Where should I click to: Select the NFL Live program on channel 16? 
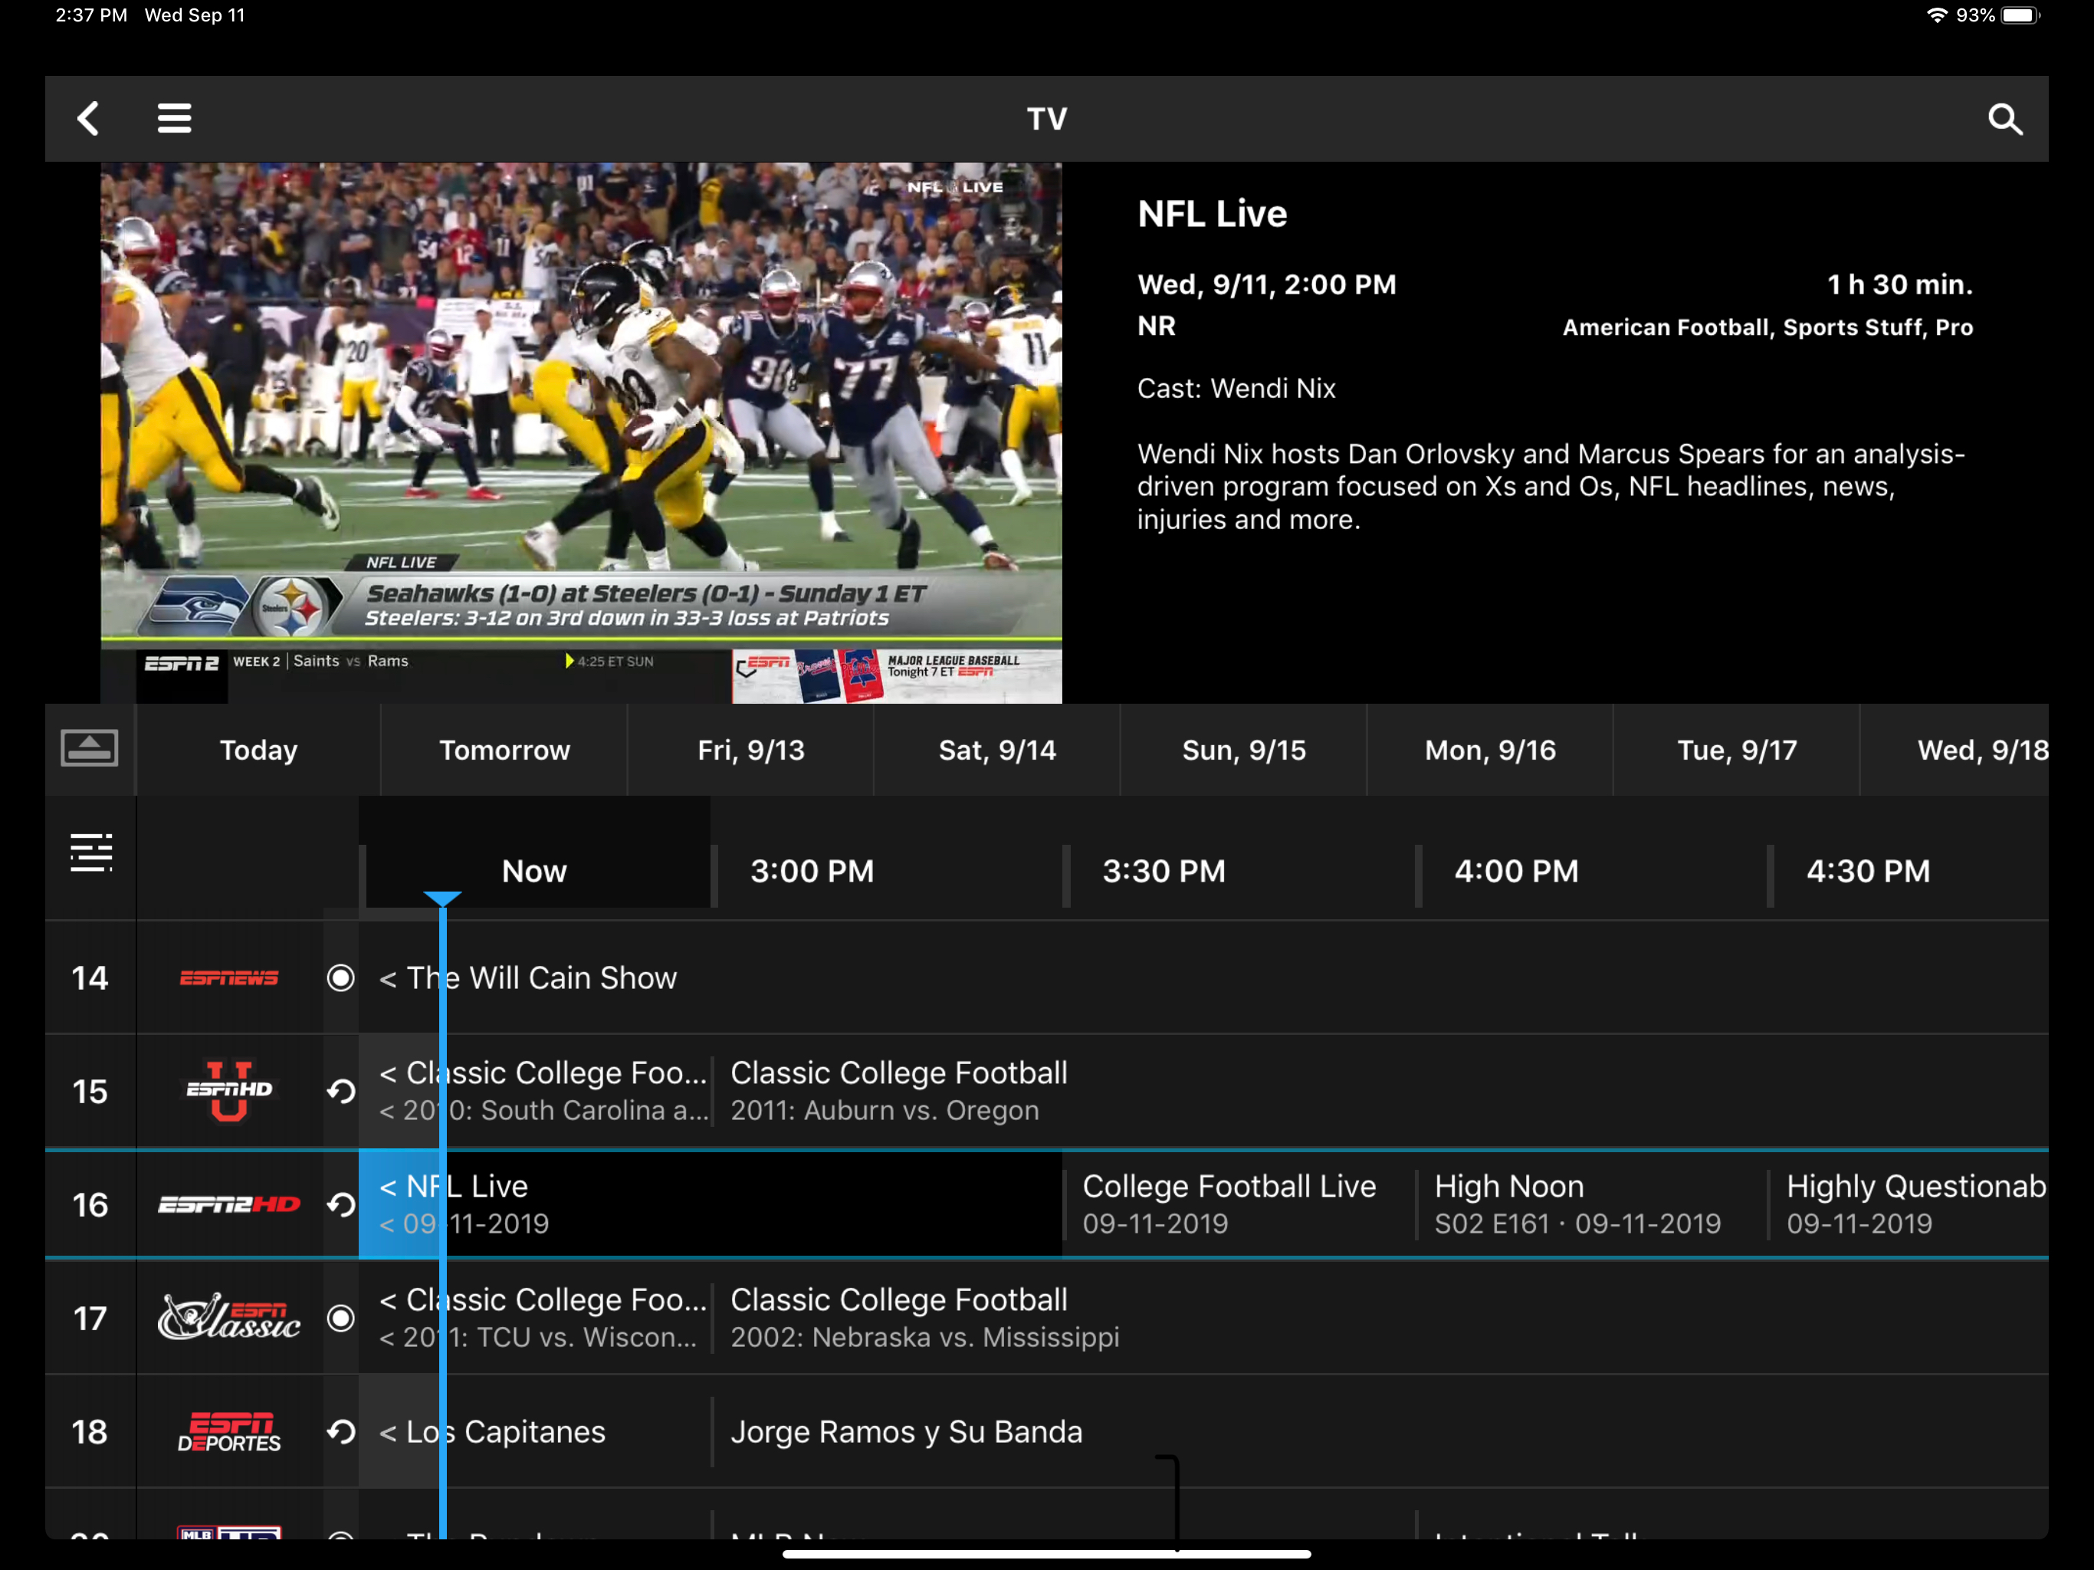click(x=710, y=1204)
